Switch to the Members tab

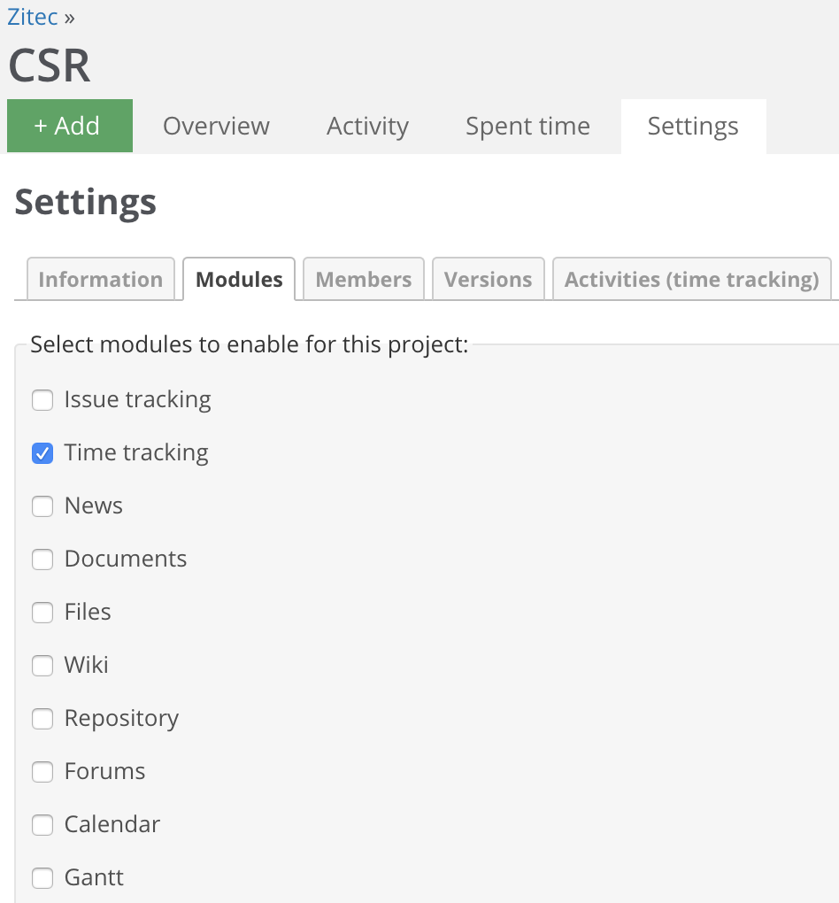point(364,279)
